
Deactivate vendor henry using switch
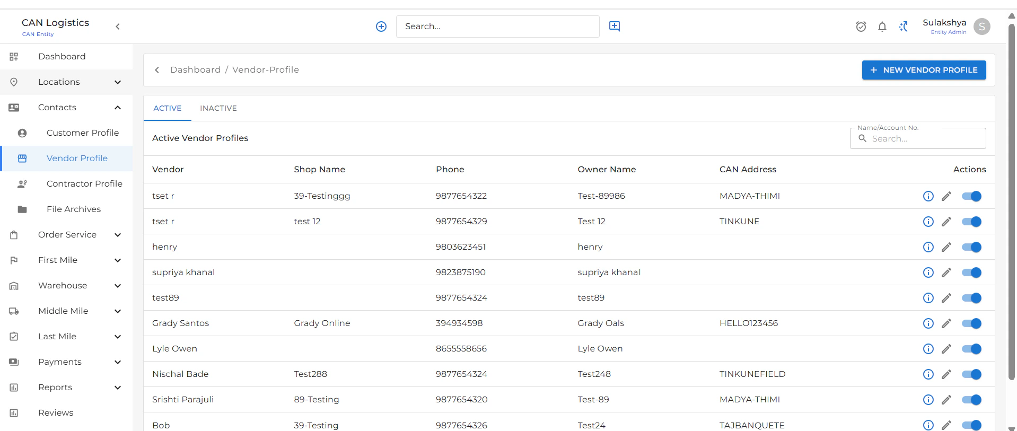coord(972,247)
